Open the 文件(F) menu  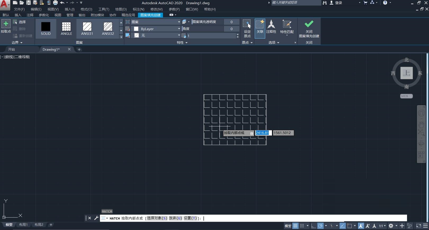pyautogui.click(x=19, y=9)
